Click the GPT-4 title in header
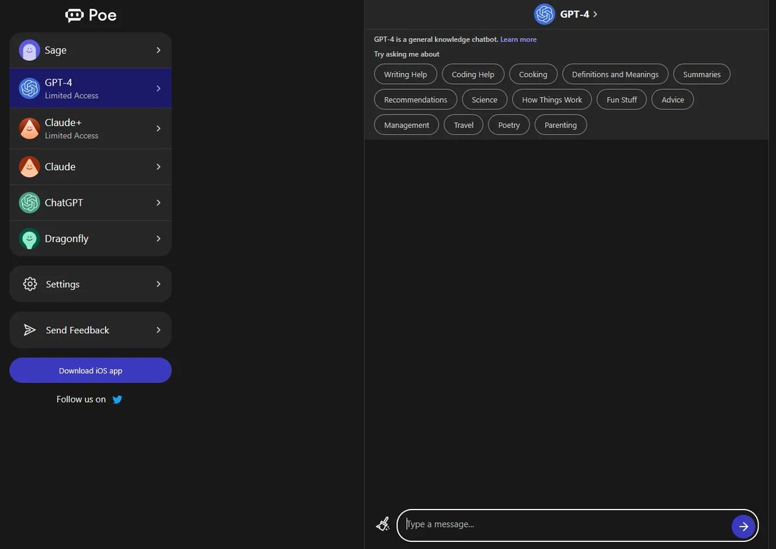The image size is (776, 549). pos(575,14)
